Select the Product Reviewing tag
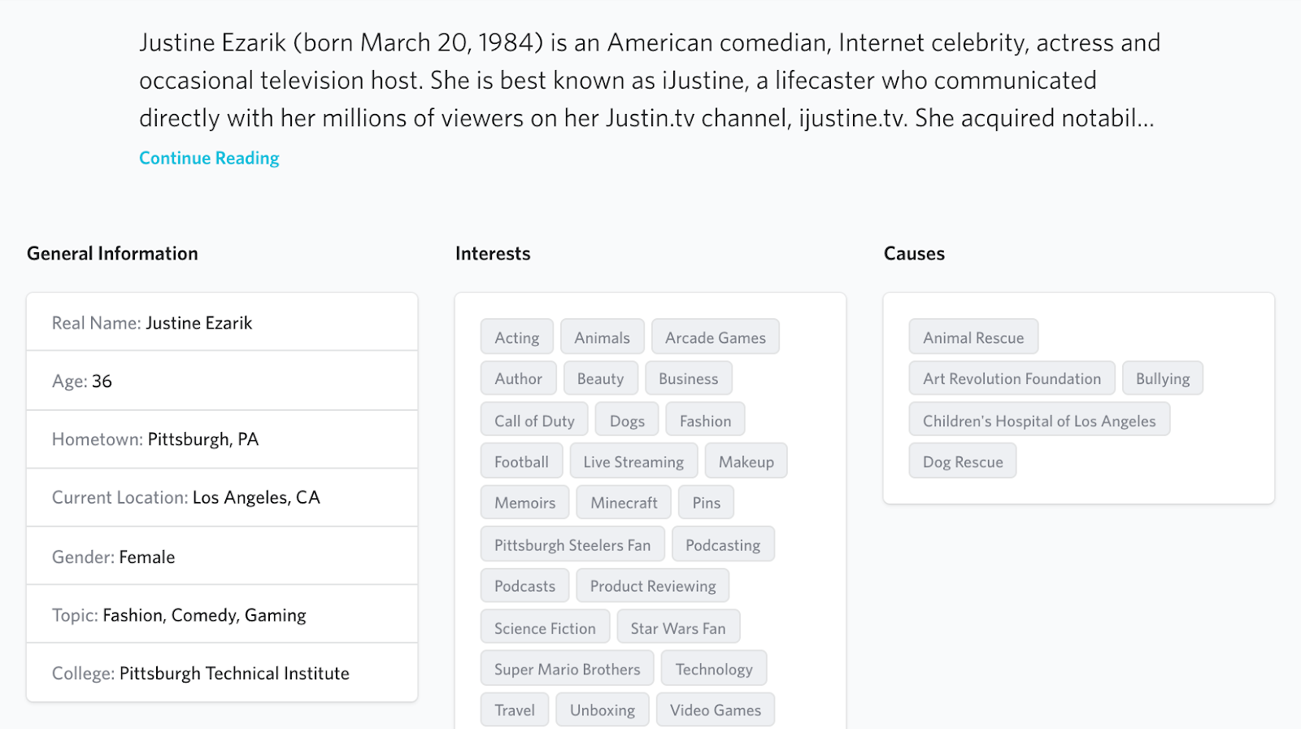This screenshot has width=1301, height=729. [x=652, y=586]
